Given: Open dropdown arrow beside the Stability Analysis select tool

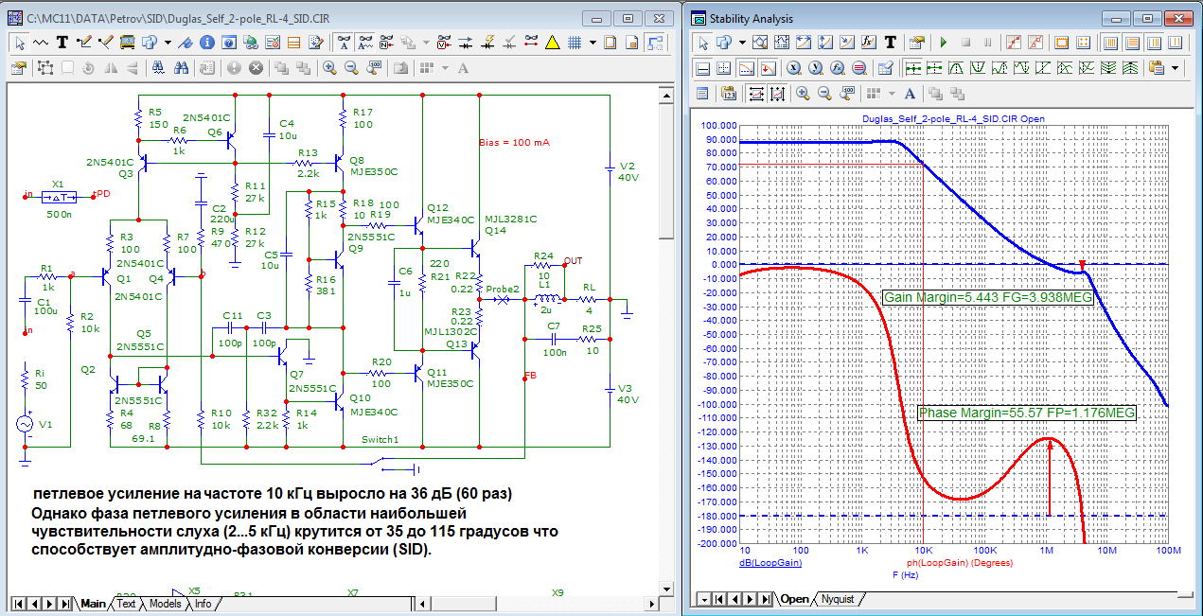Looking at the screenshot, I should pyautogui.click(x=742, y=43).
